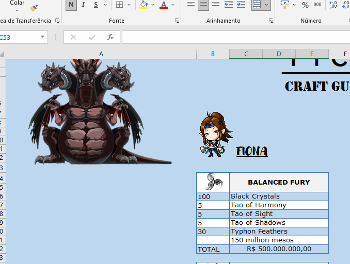This screenshot has width=350, height=264.
Task: Select column C header
Action: point(246,54)
